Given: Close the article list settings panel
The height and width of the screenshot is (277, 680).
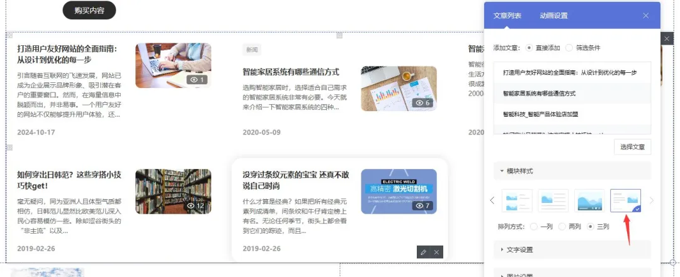Looking at the screenshot, I should [646, 16].
